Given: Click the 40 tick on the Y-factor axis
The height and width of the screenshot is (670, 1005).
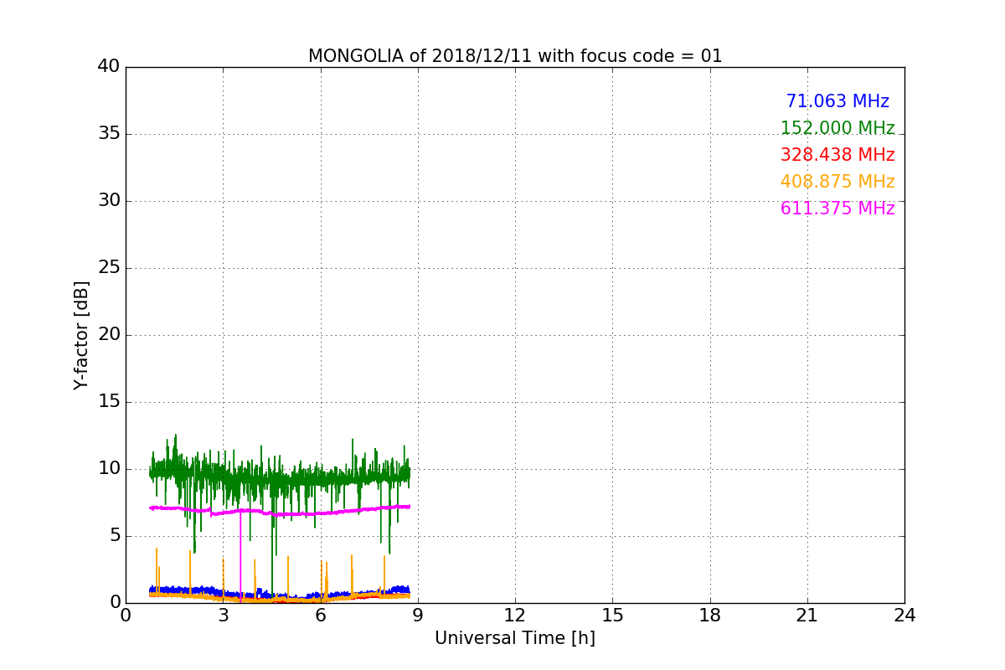Looking at the screenshot, I should coord(109,67).
